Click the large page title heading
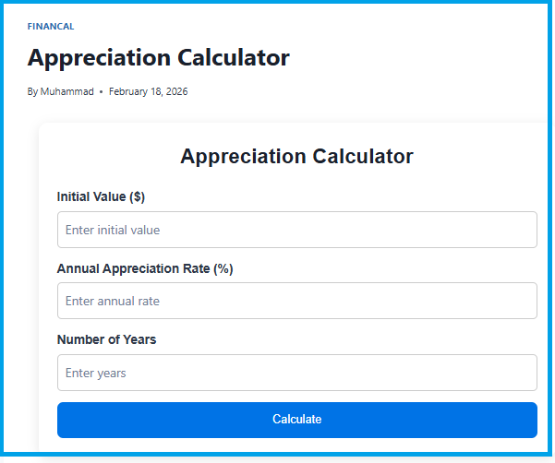Image resolution: width=555 pixels, height=463 pixels. tap(159, 58)
